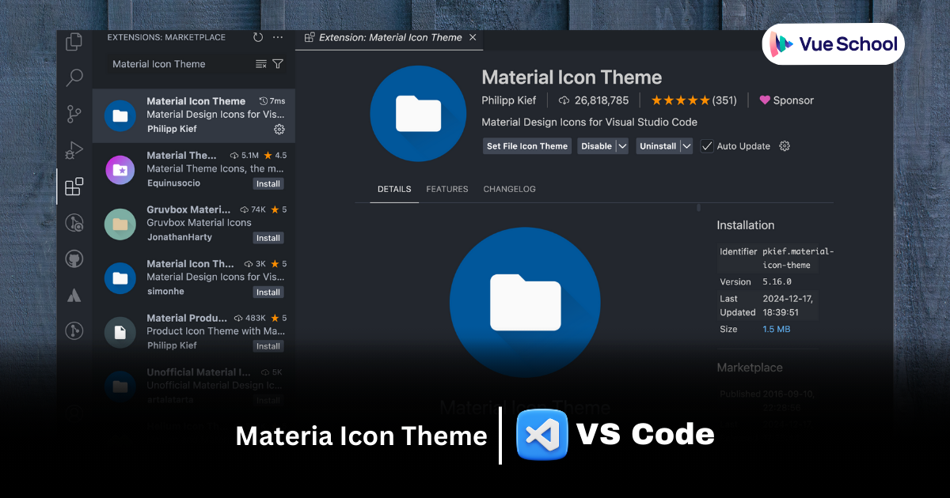The image size is (950, 498).
Task: Refresh the extensions marketplace list
Action: point(258,37)
